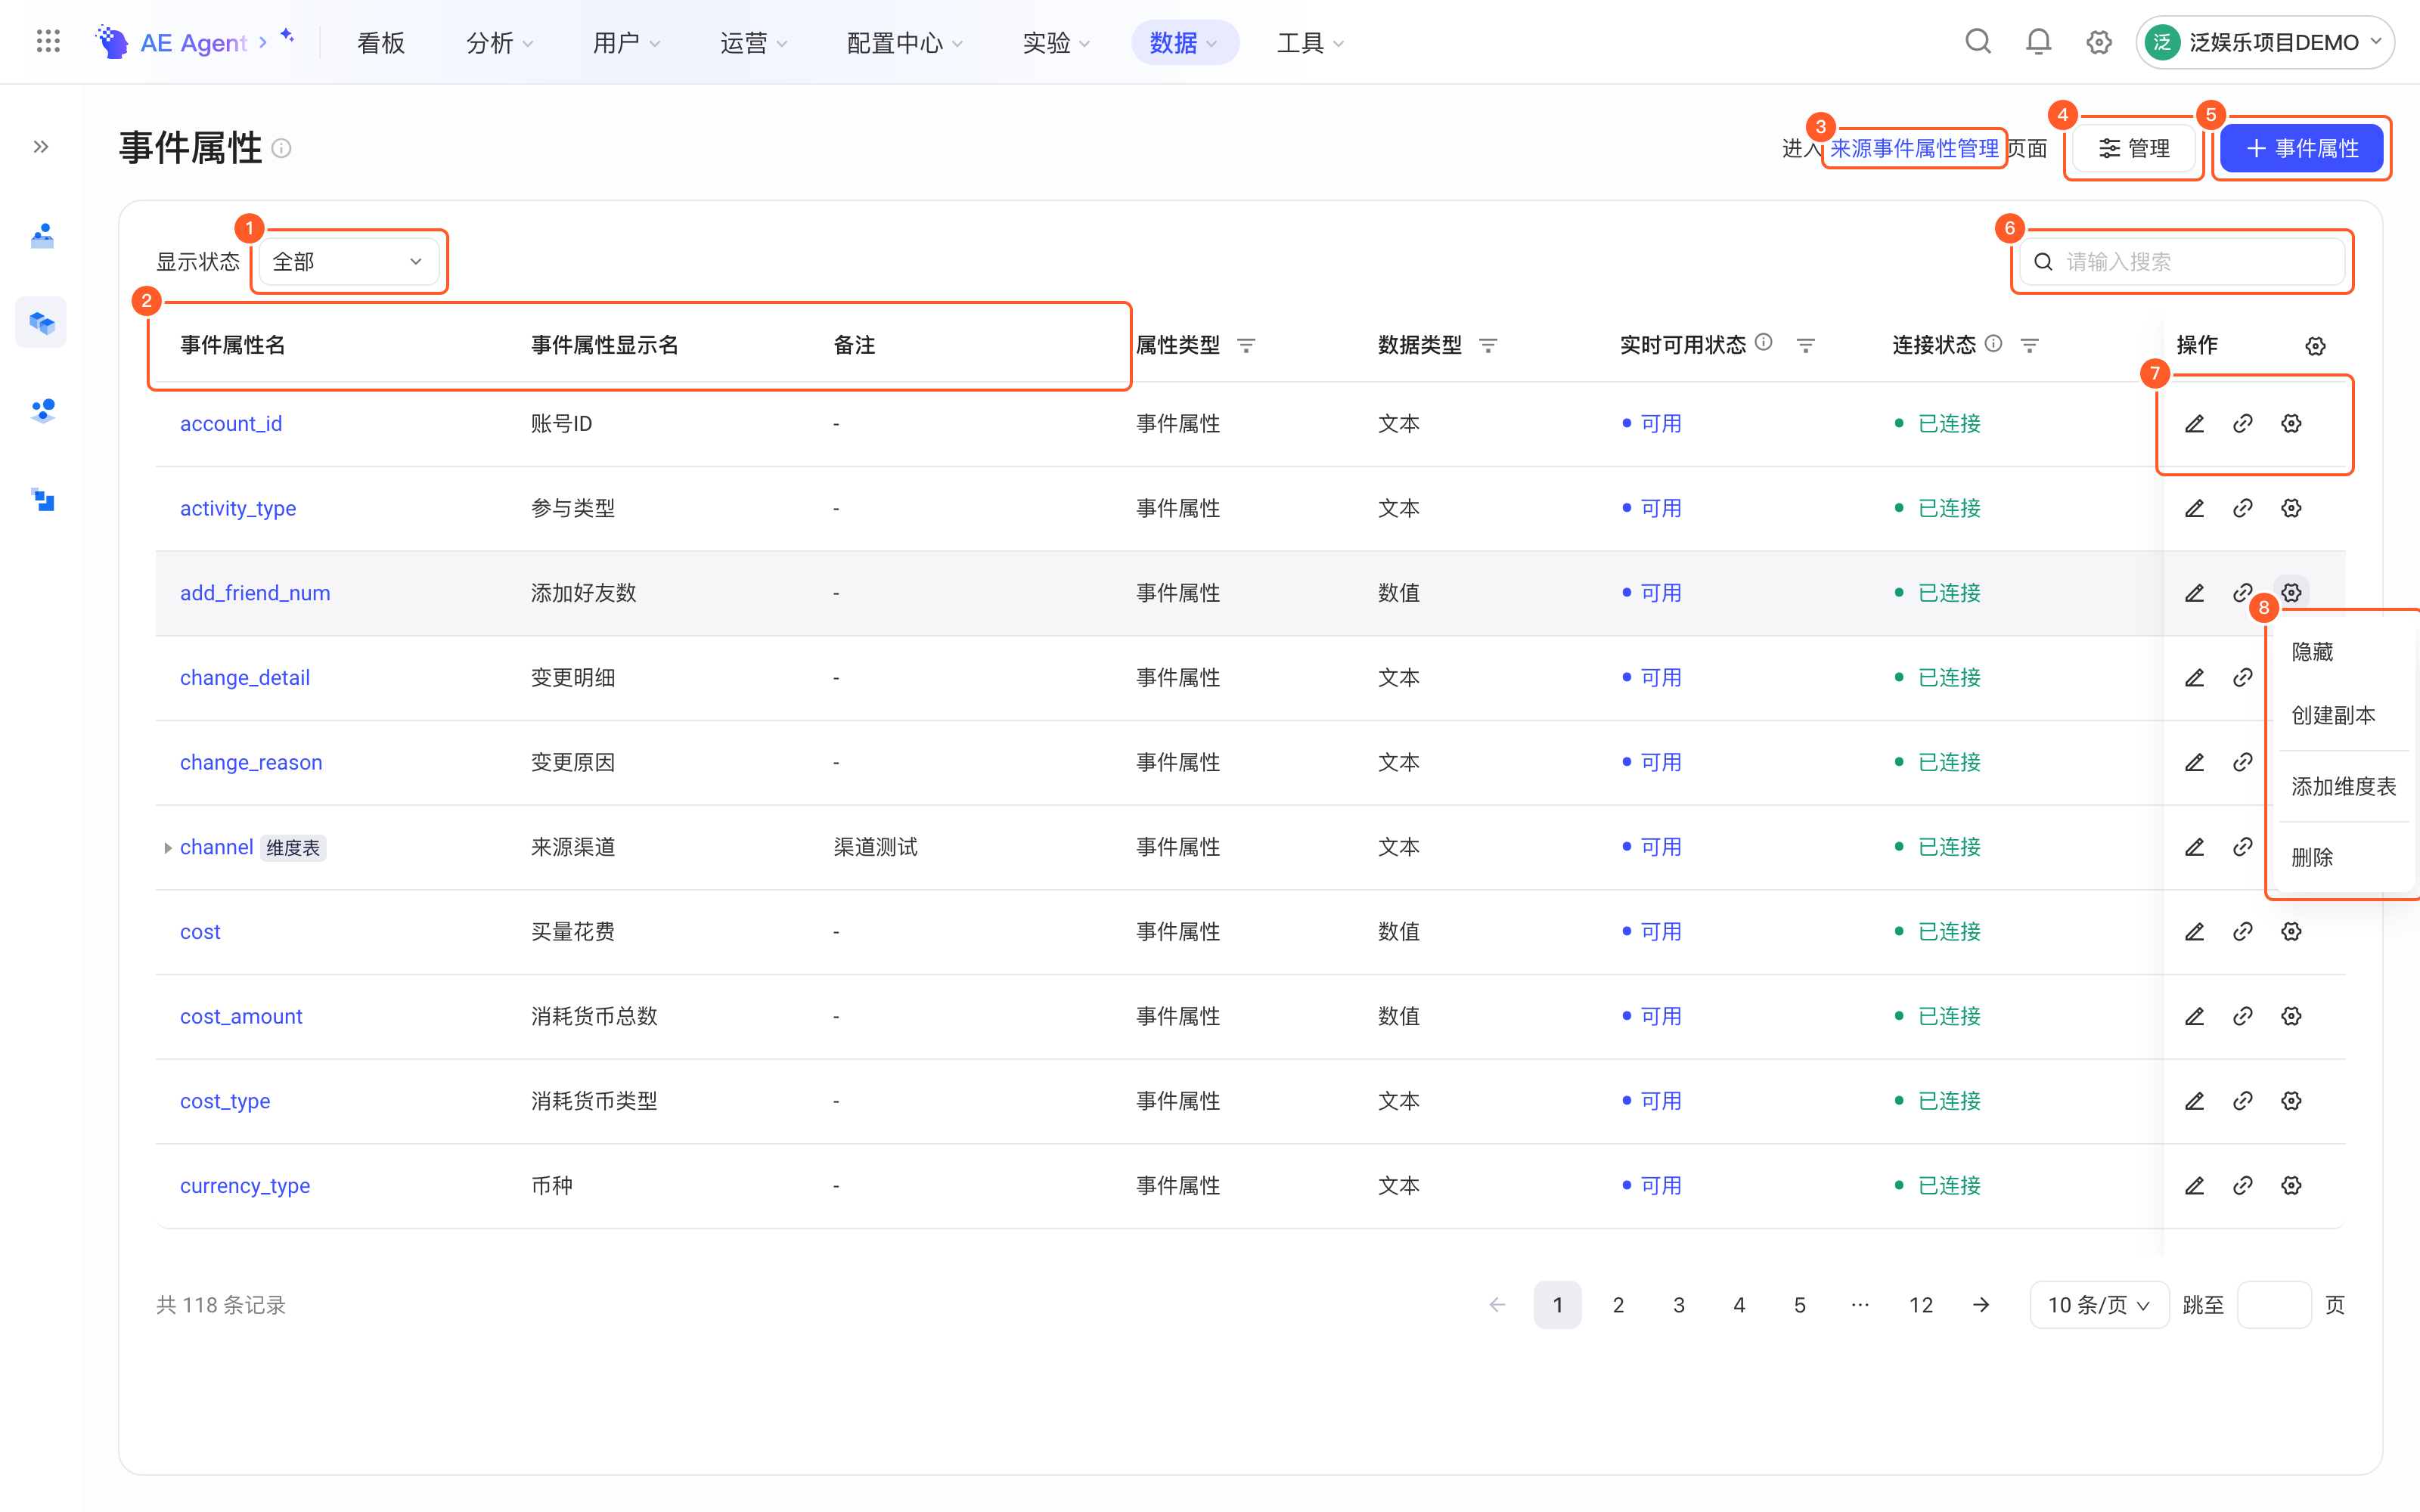Click link icon for activity_type row
This screenshot has width=2420, height=1512.
pos(2243,508)
